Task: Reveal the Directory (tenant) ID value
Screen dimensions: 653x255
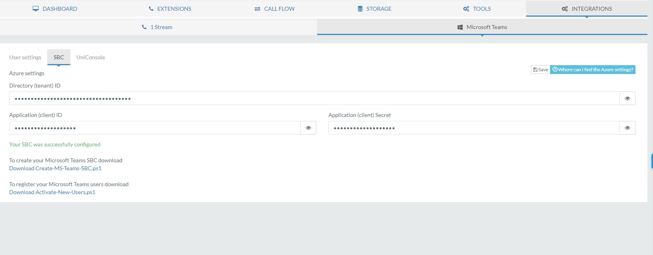Action: (627, 98)
